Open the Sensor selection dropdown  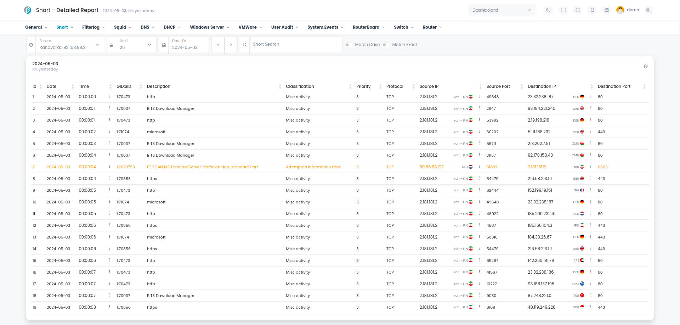click(x=69, y=45)
